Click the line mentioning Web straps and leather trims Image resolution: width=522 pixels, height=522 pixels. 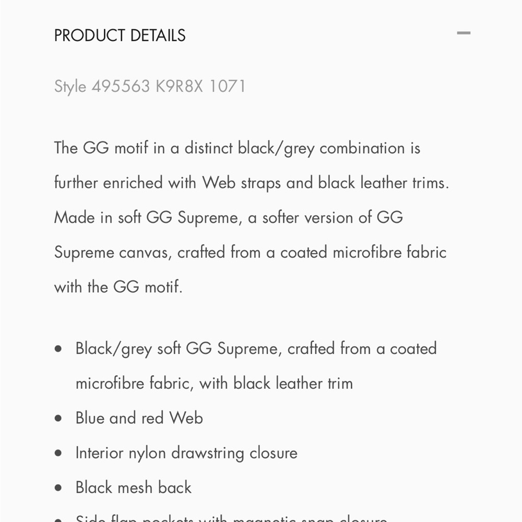click(x=252, y=183)
